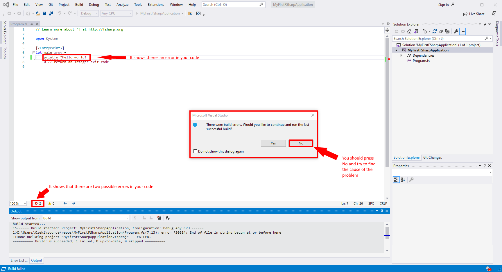The height and width of the screenshot is (272, 502).
Task: Open start target dropdown next to MyFirstFSharpApplication
Action: tap(182, 13)
